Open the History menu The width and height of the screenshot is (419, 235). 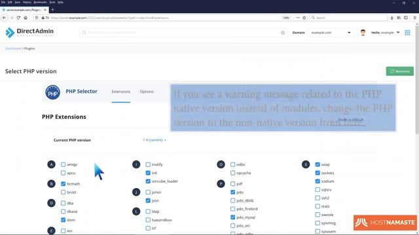27,2
